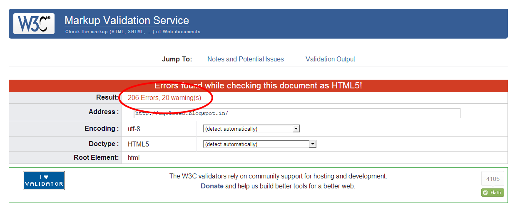The width and height of the screenshot is (515, 205).
Task: Select the utf-8 encoding value text
Action: tap(134, 129)
